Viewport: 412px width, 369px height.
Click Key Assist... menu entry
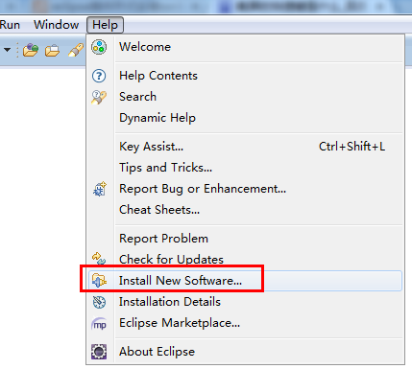(x=245, y=147)
